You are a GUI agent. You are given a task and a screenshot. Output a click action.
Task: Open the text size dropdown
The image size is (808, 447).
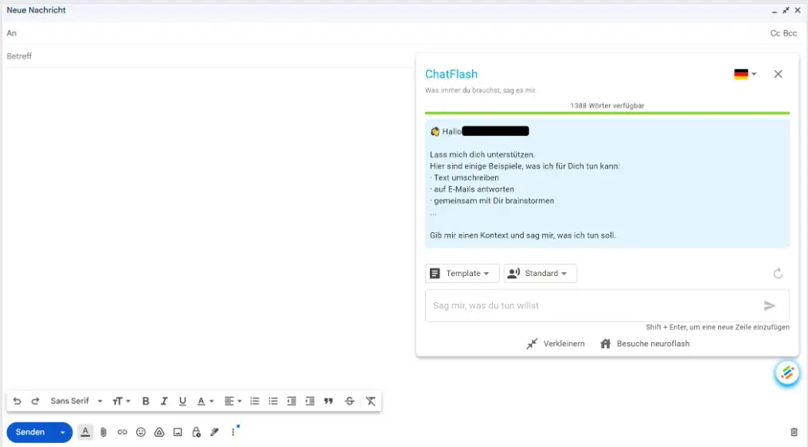click(x=122, y=401)
